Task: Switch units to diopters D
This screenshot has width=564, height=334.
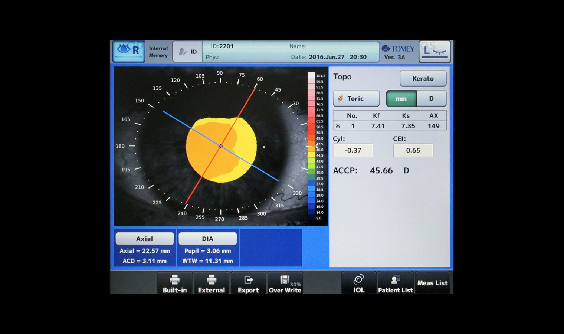Action: 431,99
